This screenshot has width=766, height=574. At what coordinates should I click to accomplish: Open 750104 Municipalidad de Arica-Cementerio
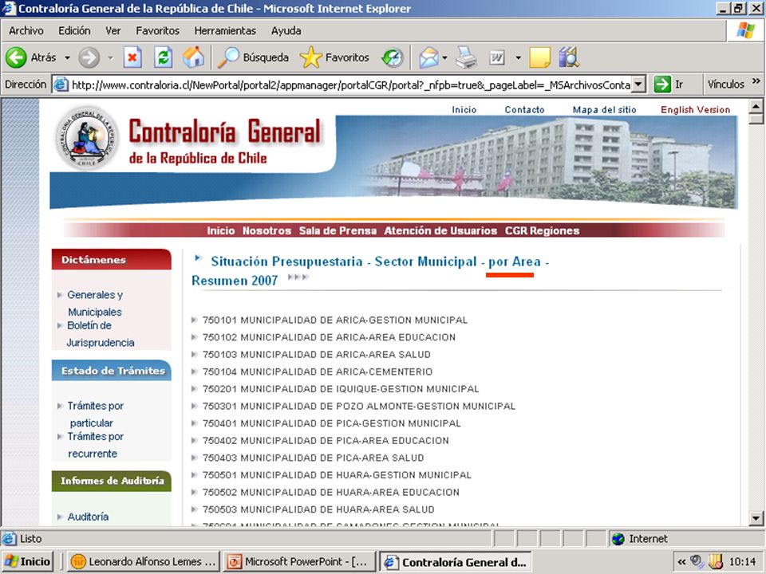pyautogui.click(x=318, y=372)
